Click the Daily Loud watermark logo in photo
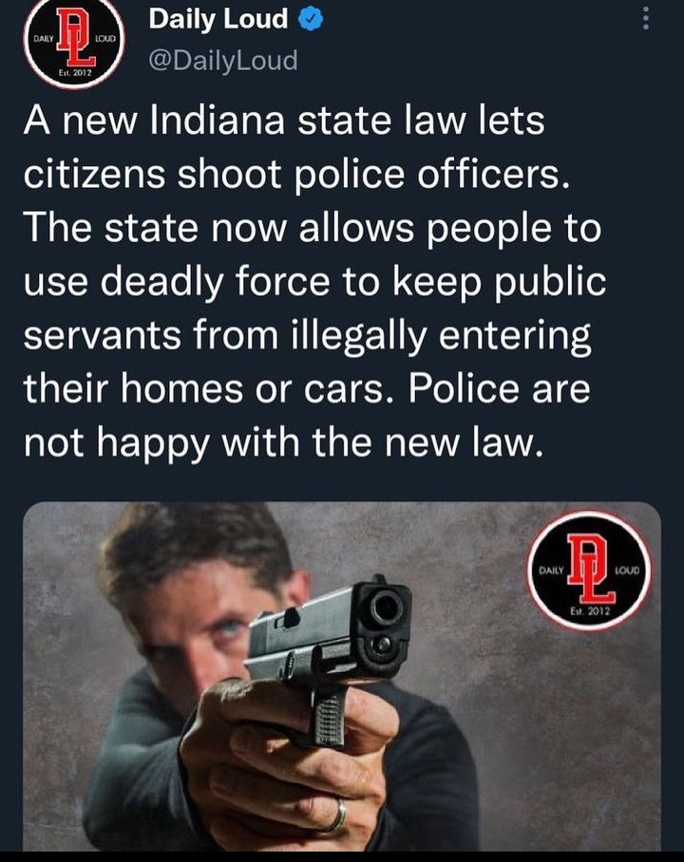The width and height of the screenshot is (684, 862). (x=589, y=571)
